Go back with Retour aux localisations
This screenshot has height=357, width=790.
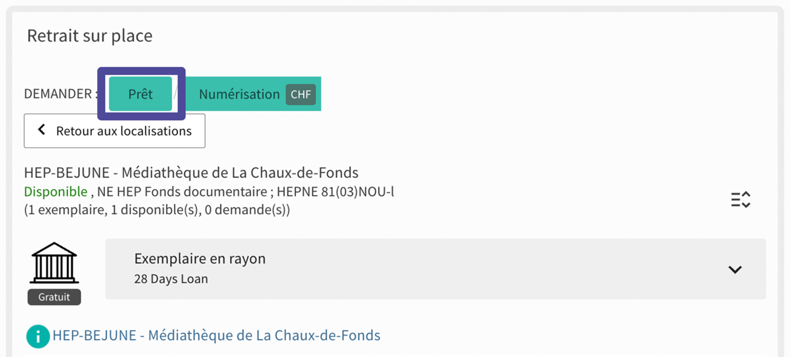point(115,131)
